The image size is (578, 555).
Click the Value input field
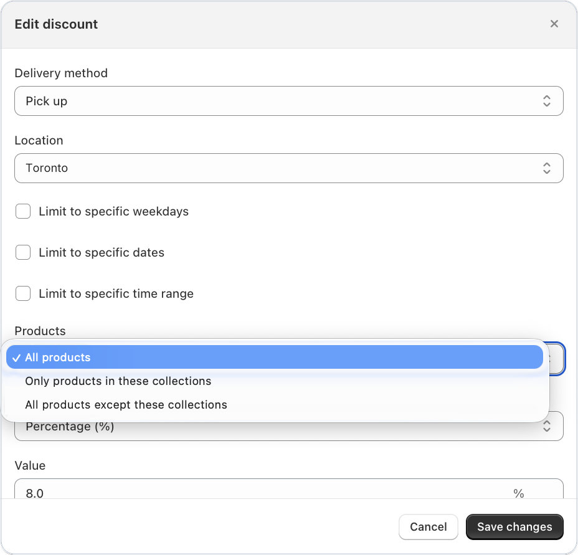click(288, 490)
